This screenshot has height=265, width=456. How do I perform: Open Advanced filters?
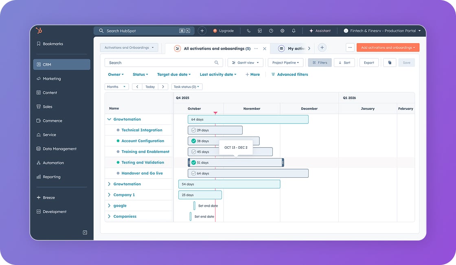click(x=289, y=75)
